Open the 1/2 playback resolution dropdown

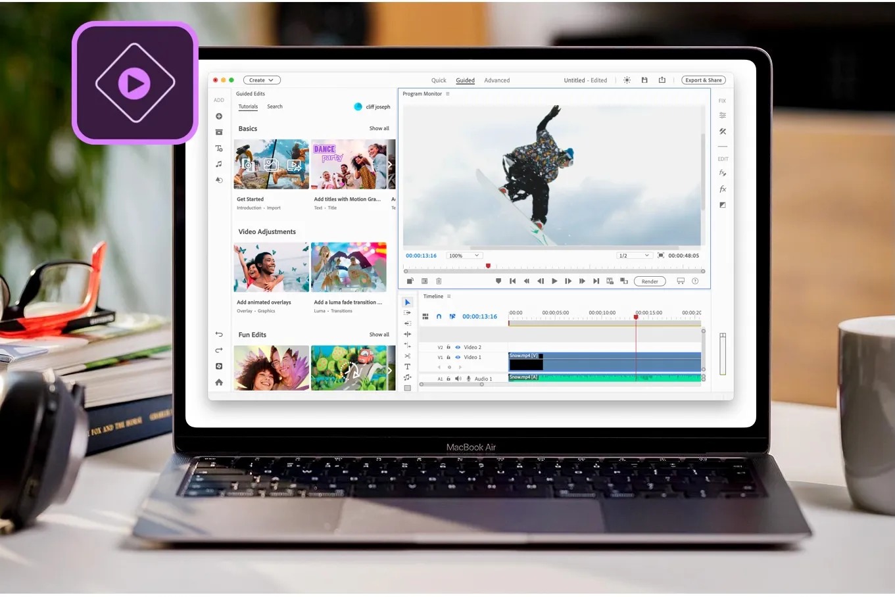[635, 256]
